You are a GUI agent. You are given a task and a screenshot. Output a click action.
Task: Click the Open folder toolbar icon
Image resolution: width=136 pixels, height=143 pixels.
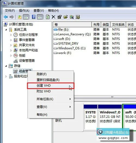[x=66, y=17]
